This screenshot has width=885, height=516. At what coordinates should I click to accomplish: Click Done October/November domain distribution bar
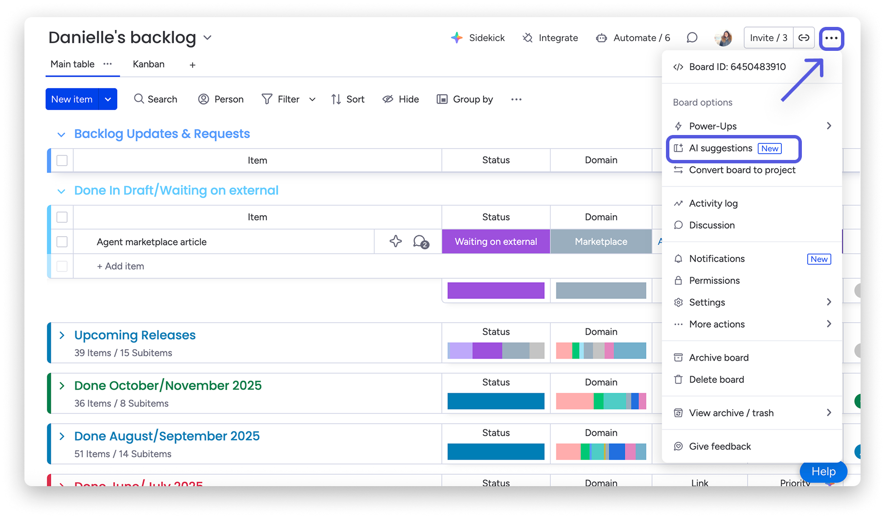(x=601, y=401)
